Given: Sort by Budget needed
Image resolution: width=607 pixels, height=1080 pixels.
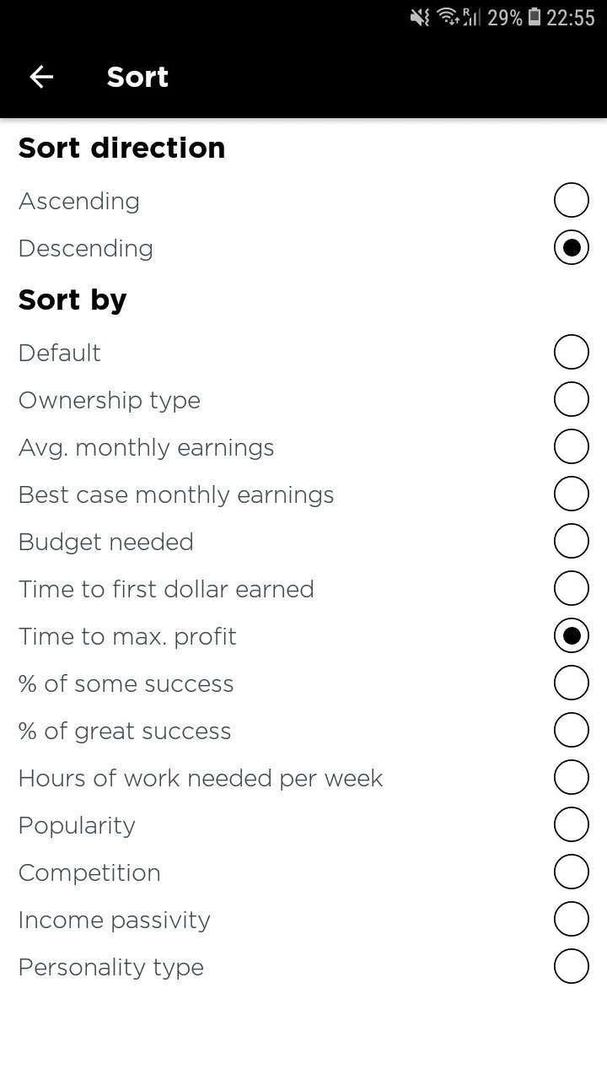Looking at the screenshot, I should coord(571,541).
